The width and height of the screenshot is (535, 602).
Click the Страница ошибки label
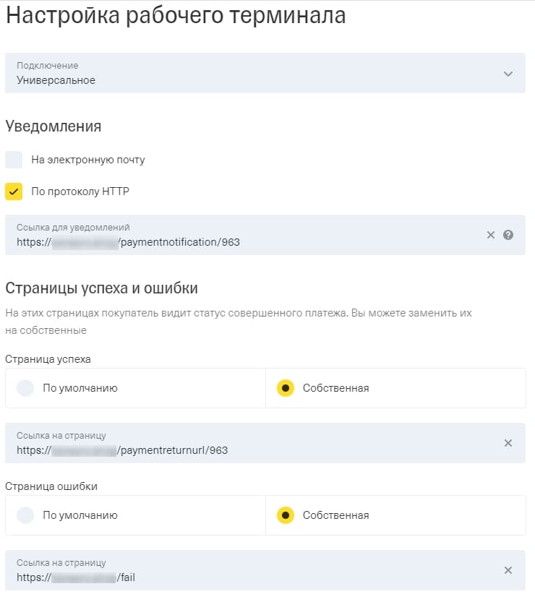(51, 486)
